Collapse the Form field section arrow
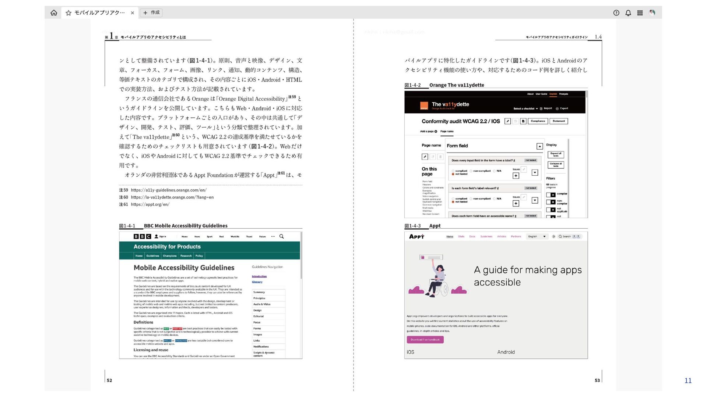Screen dimensions: 707x397 [x=539, y=146]
